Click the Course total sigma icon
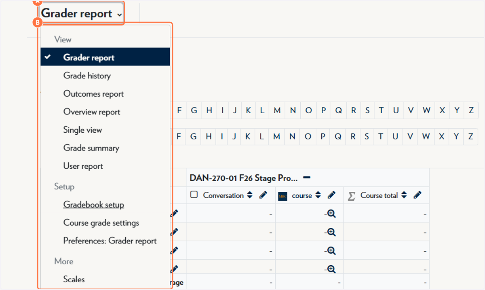485x290 pixels. click(352, 196)
